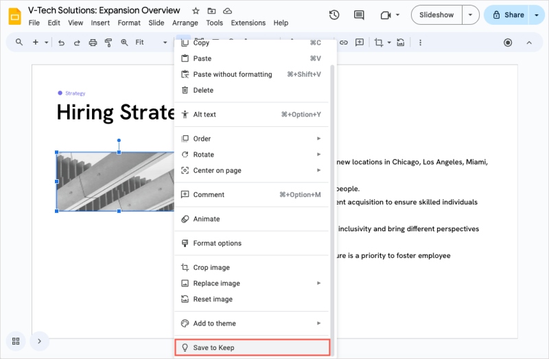Image resolution: width=549 pixels, height=359 pixels.
Task: Click the crop image toolbar icon
Action: point(378,43)
